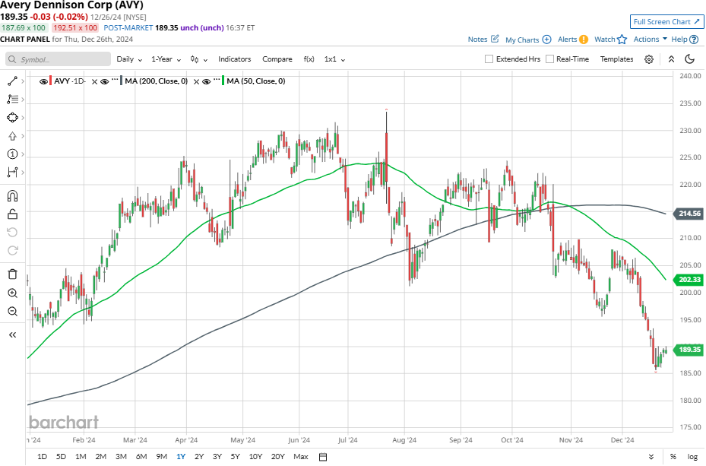Image resolution: width=706 pixels, height=466 pixels.
Task: Toggle visibility of MA 200 indicator
Action: point(104,81)
